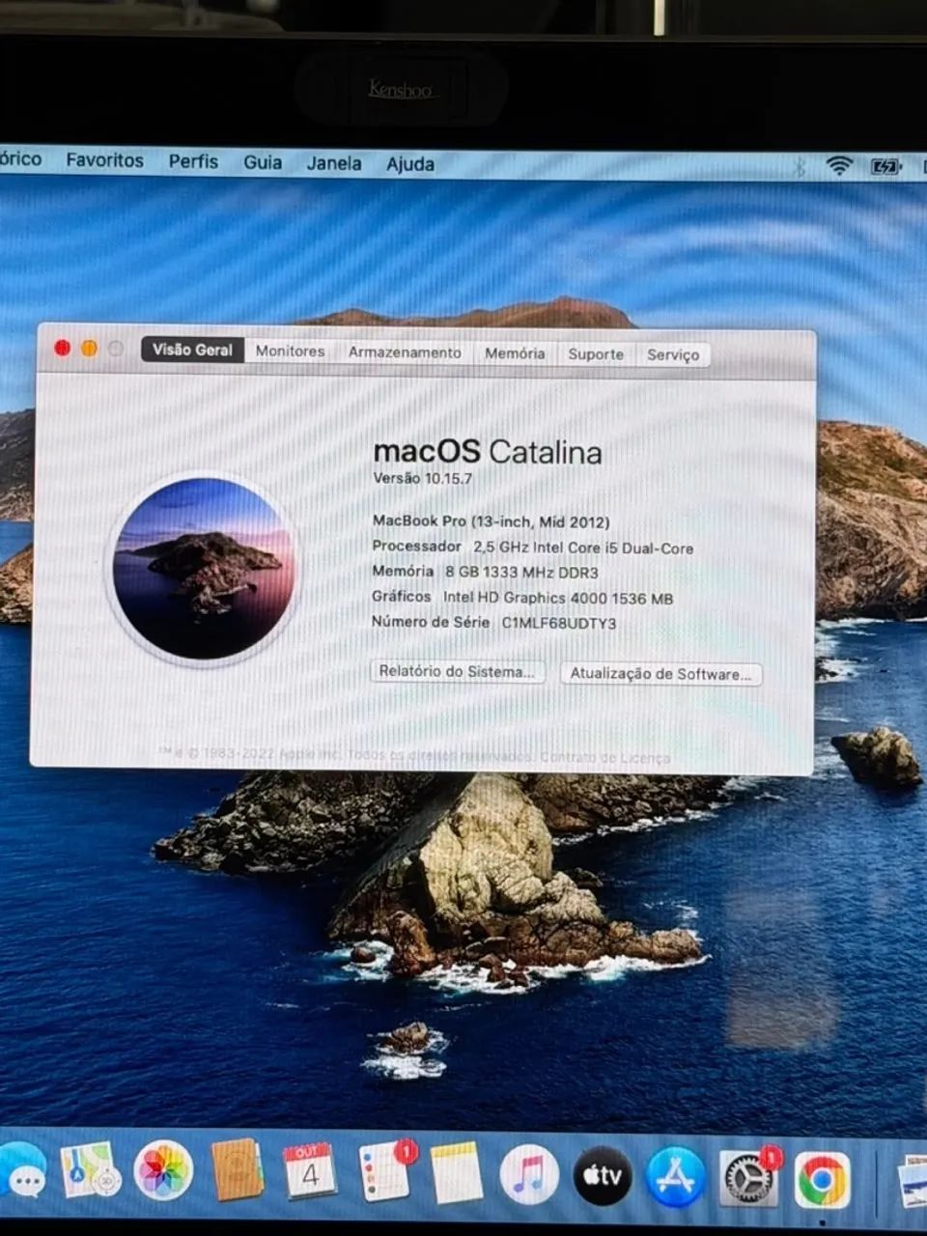Click Intel HD Graphics 4000 1536 MB text
927x1236 pixels.
pyautogui.click(x=558, y=598)
